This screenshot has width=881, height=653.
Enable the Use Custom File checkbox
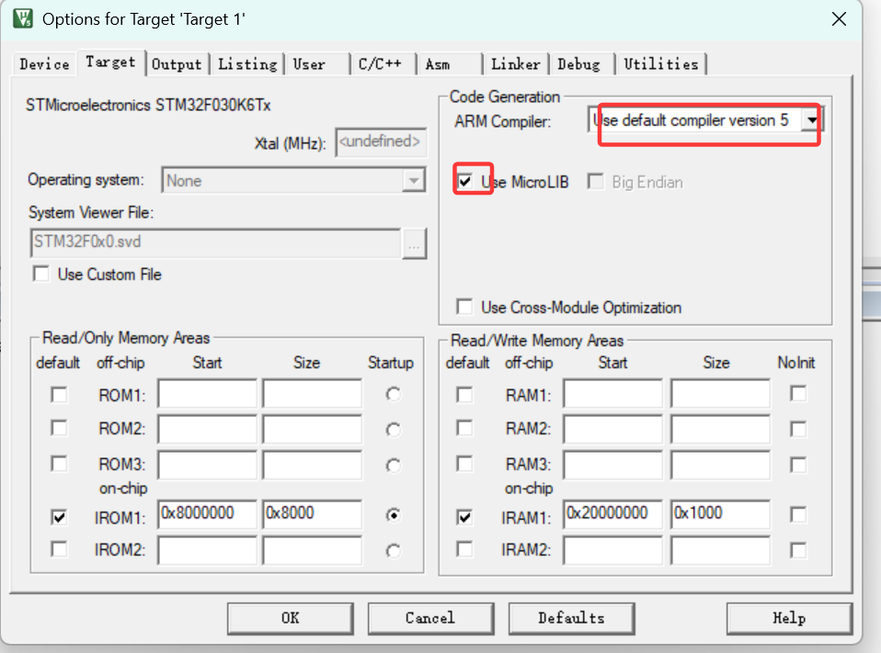tap(41, 274)
